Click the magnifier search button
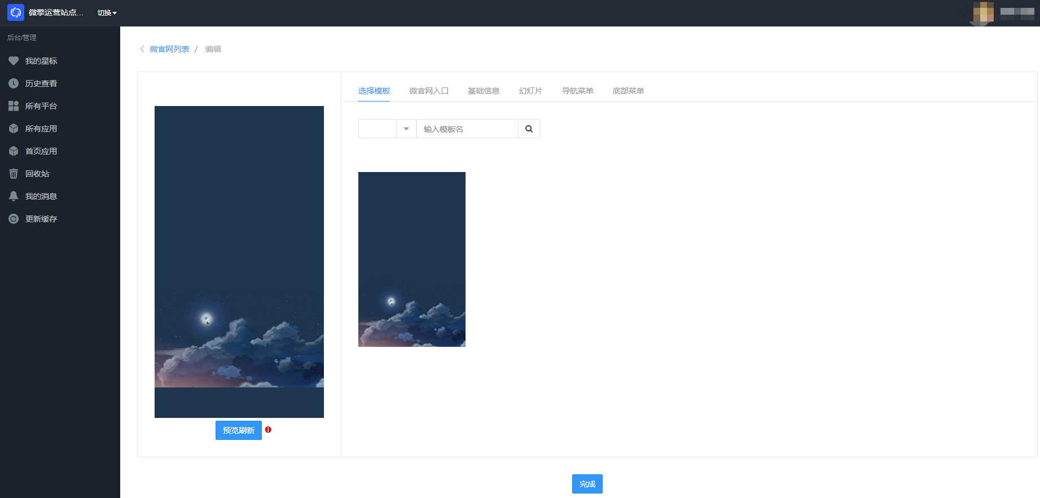 tap(529, 129)
